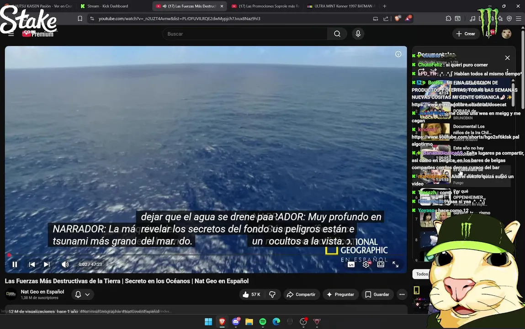Toggle subtitles with the player captions icon
525x329 pixels.
pos(351,265)
